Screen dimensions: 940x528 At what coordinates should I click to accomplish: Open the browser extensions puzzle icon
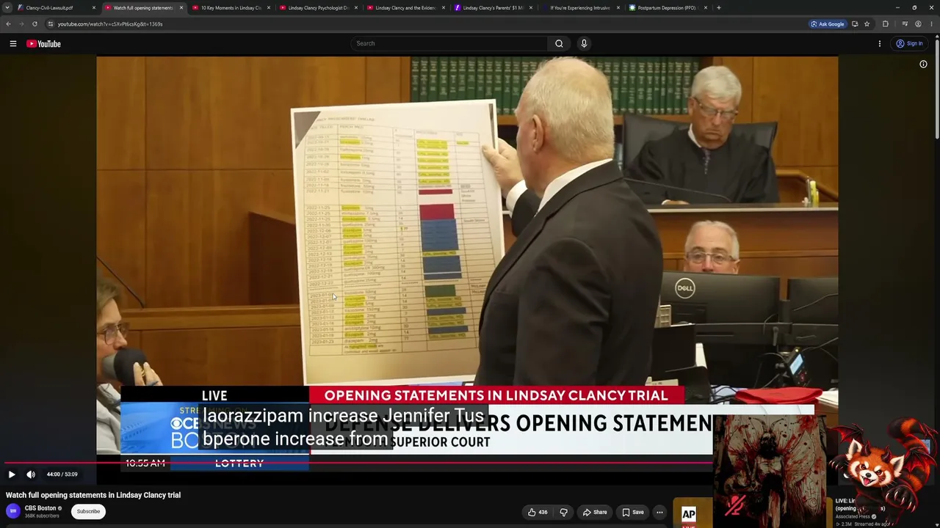886,24
